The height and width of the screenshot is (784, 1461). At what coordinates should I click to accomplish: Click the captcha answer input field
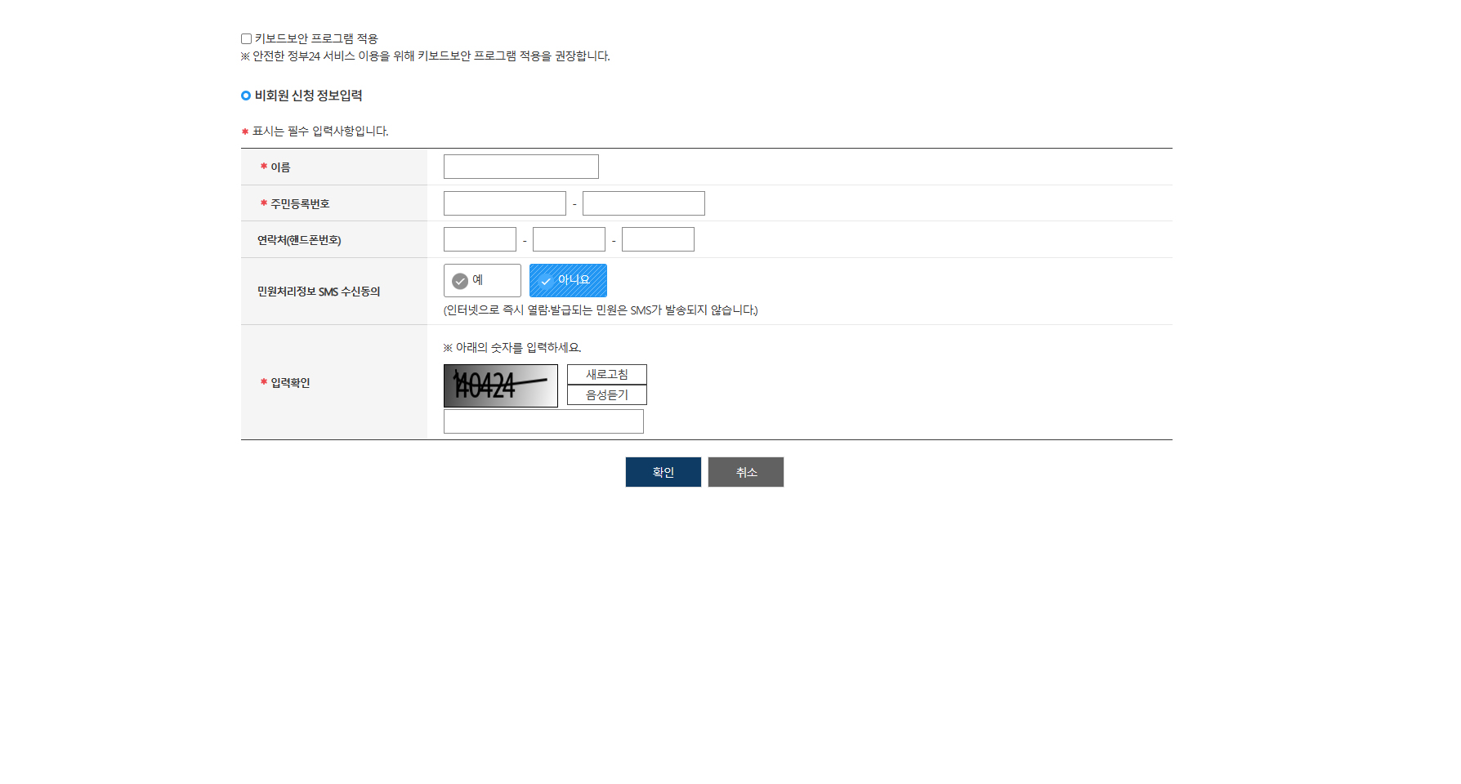pos(543,421)
